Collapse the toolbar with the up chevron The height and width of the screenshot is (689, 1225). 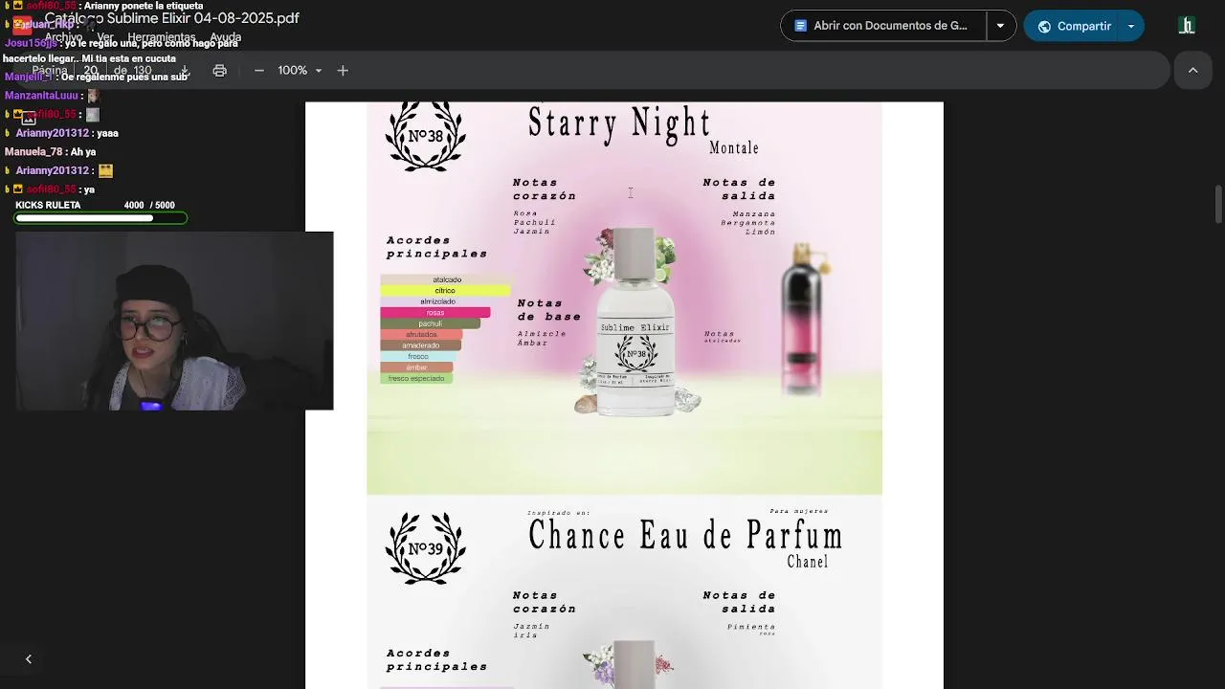[x=1192, y=71]
